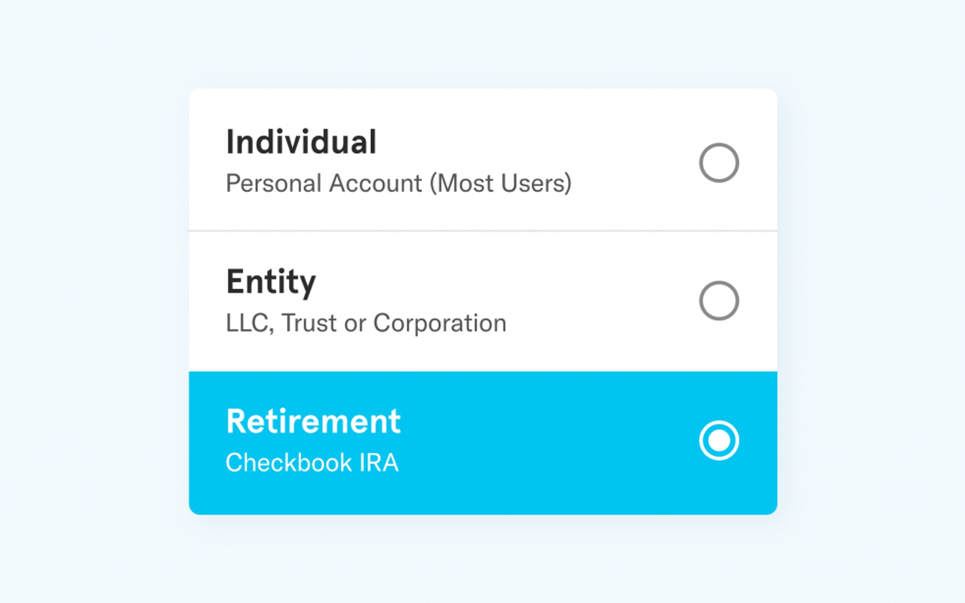
Task: Click the filled circle next to Retirement
Action: point(720,440)
